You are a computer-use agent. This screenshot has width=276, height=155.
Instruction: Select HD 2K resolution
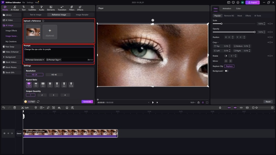point(35,75)
